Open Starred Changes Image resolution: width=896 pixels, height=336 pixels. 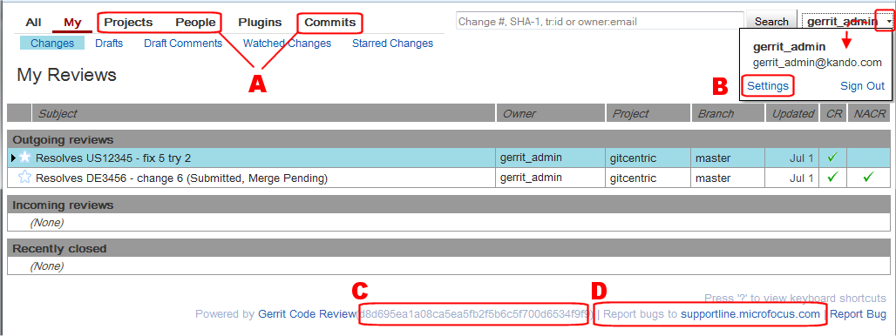[392, 44]
